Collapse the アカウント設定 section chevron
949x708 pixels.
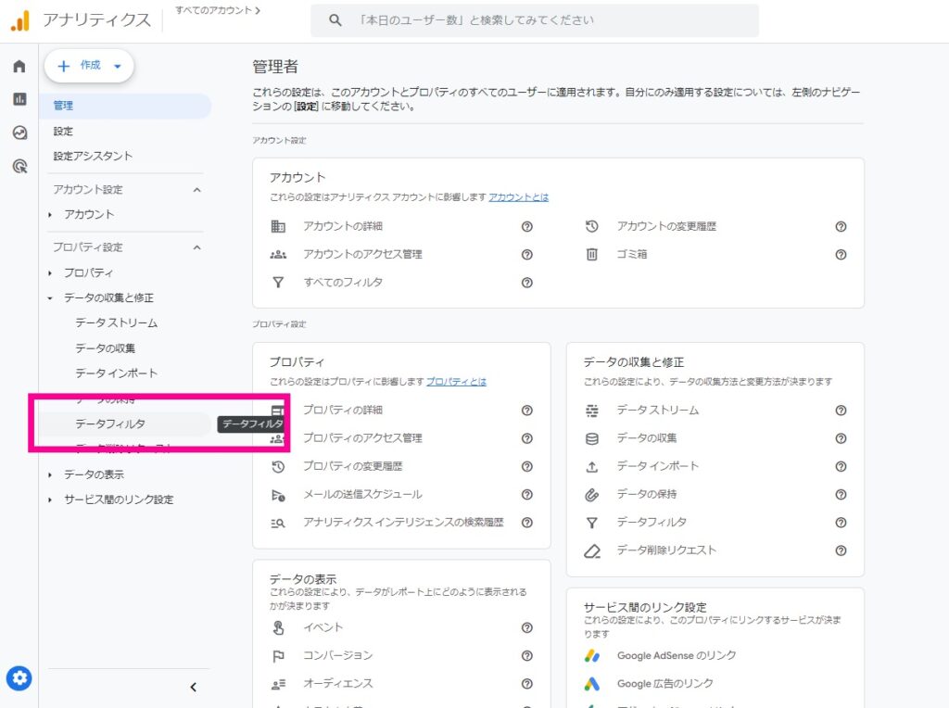(196, 190)
